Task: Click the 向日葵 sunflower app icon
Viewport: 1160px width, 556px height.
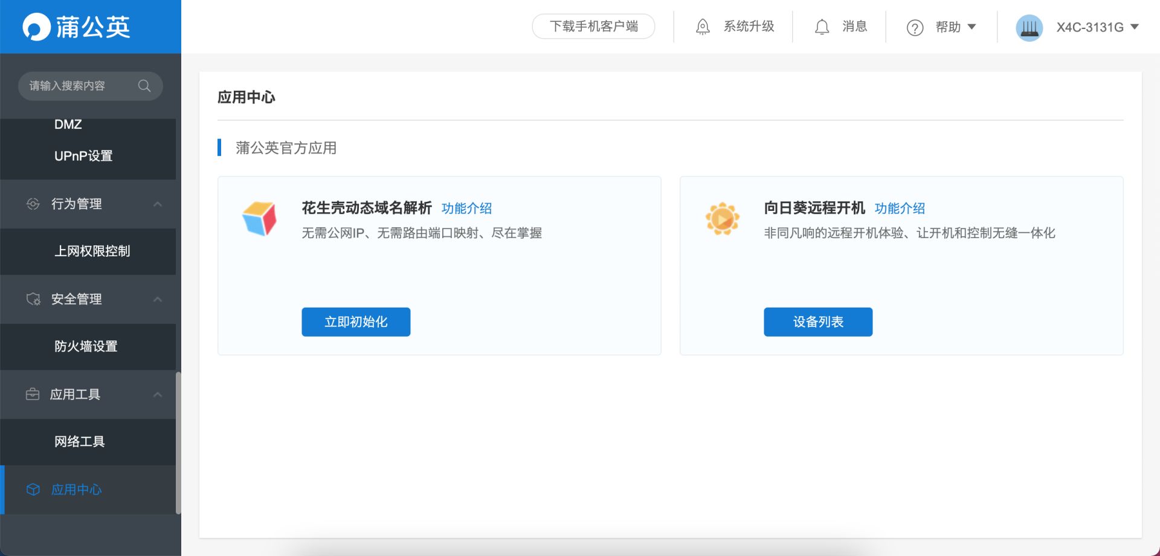Action: pyautogui.click(x=722, y=218)
